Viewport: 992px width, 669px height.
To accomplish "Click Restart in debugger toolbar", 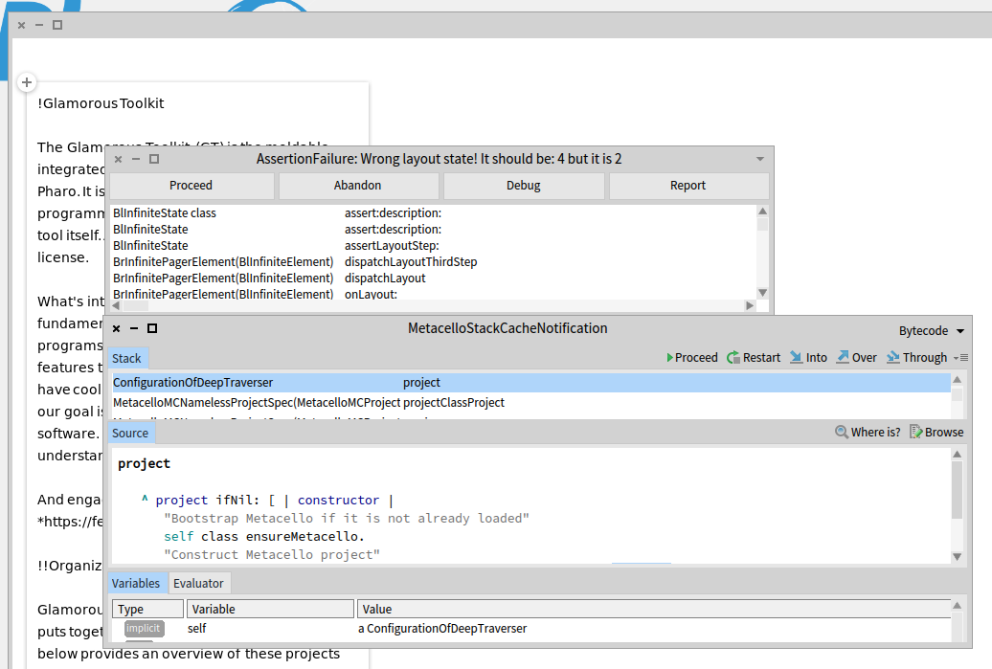I will click(754, 358).
